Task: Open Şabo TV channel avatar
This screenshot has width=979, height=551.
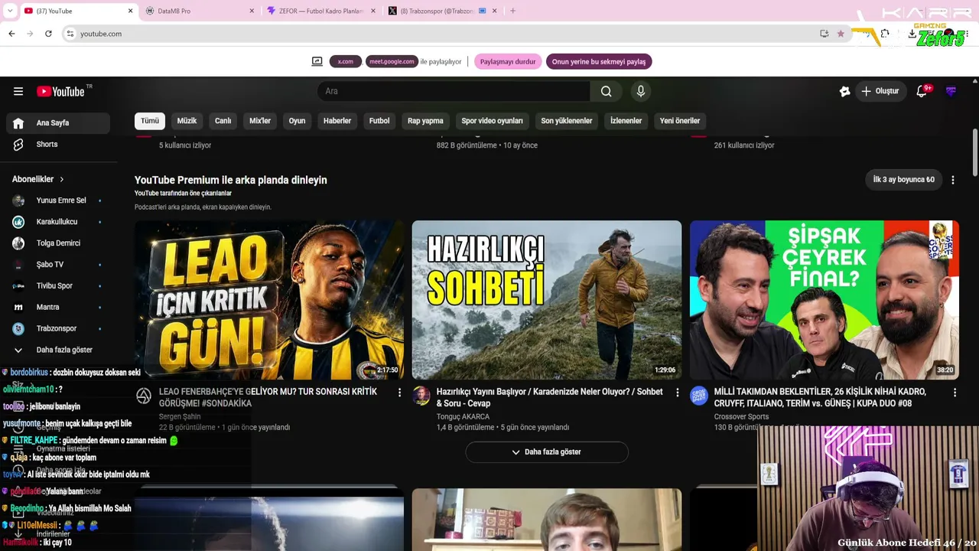Action: [18, 265]
